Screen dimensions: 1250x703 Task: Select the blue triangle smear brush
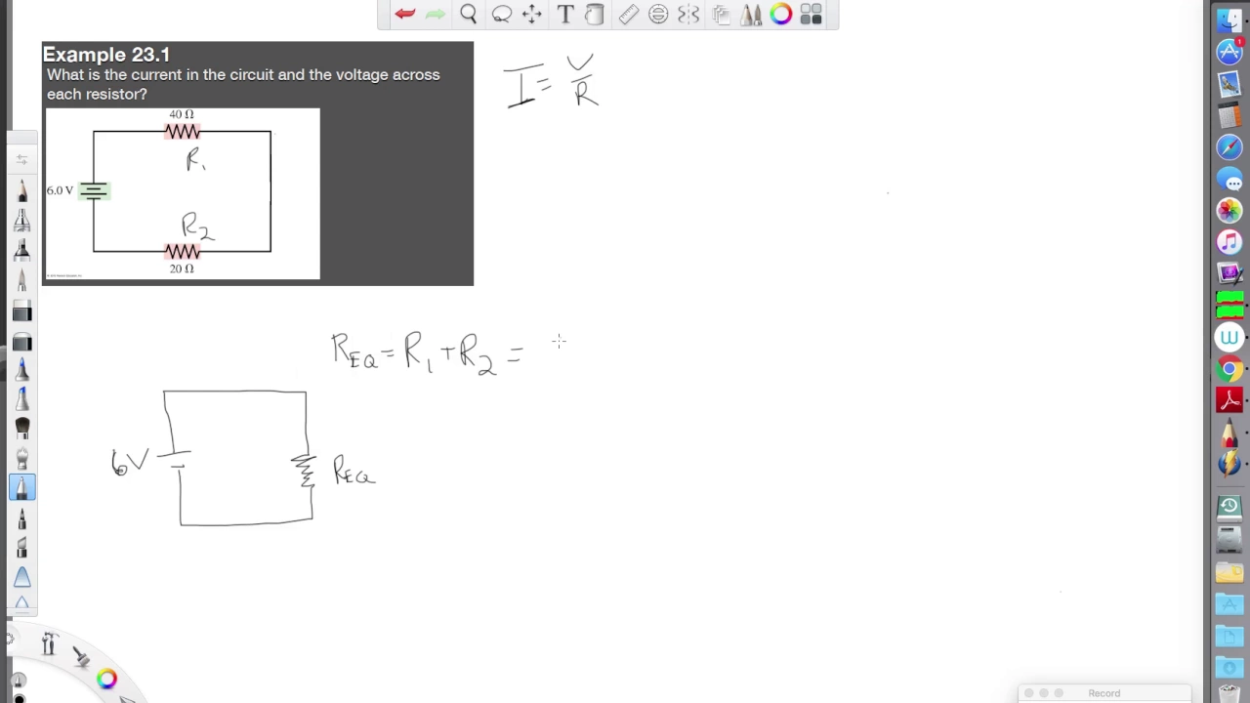(21, 577)
